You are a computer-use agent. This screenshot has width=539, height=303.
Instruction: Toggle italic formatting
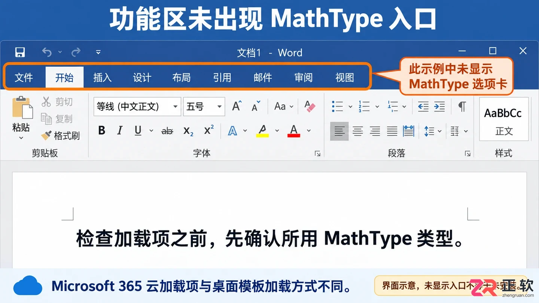[120, 131]
